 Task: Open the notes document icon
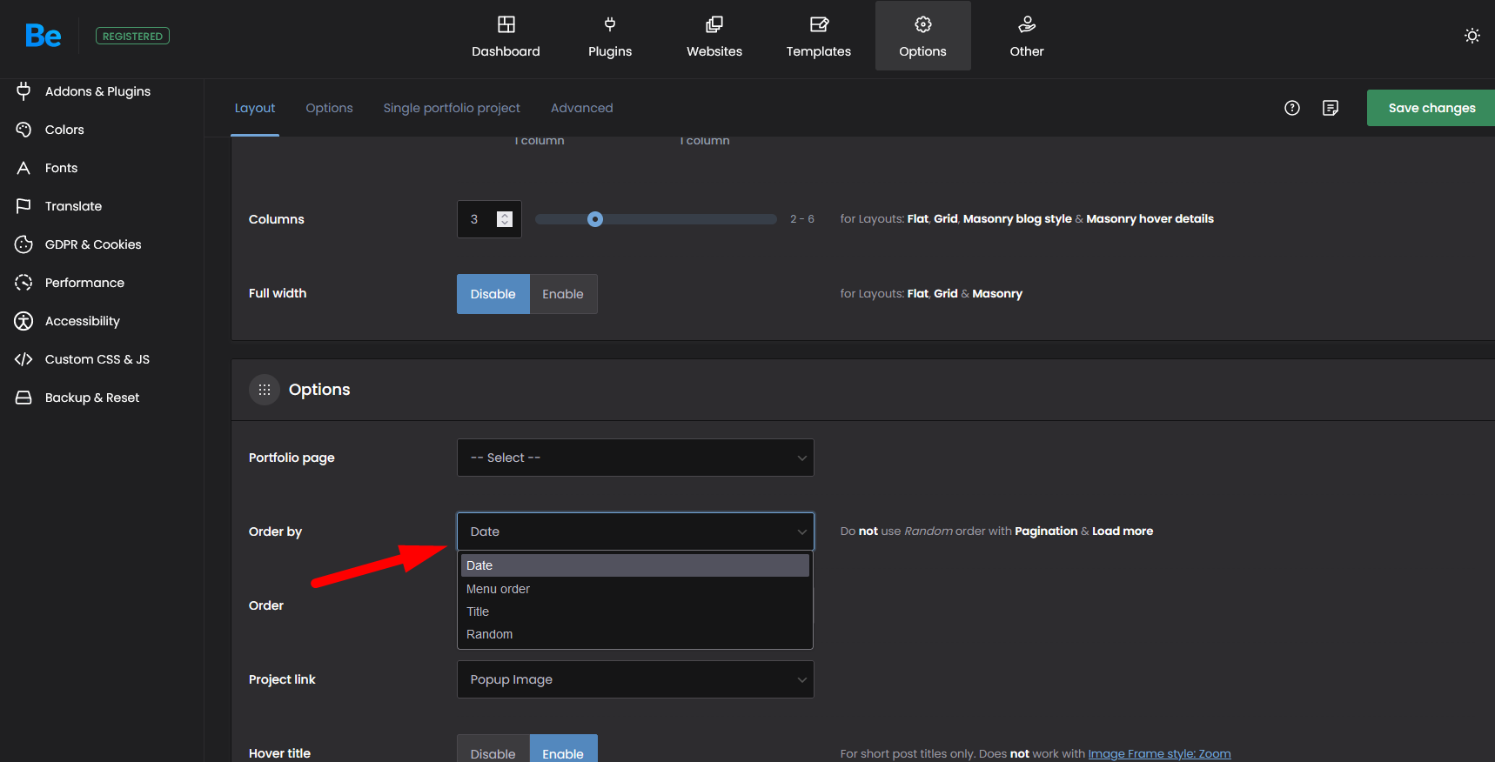[1331, 108]
